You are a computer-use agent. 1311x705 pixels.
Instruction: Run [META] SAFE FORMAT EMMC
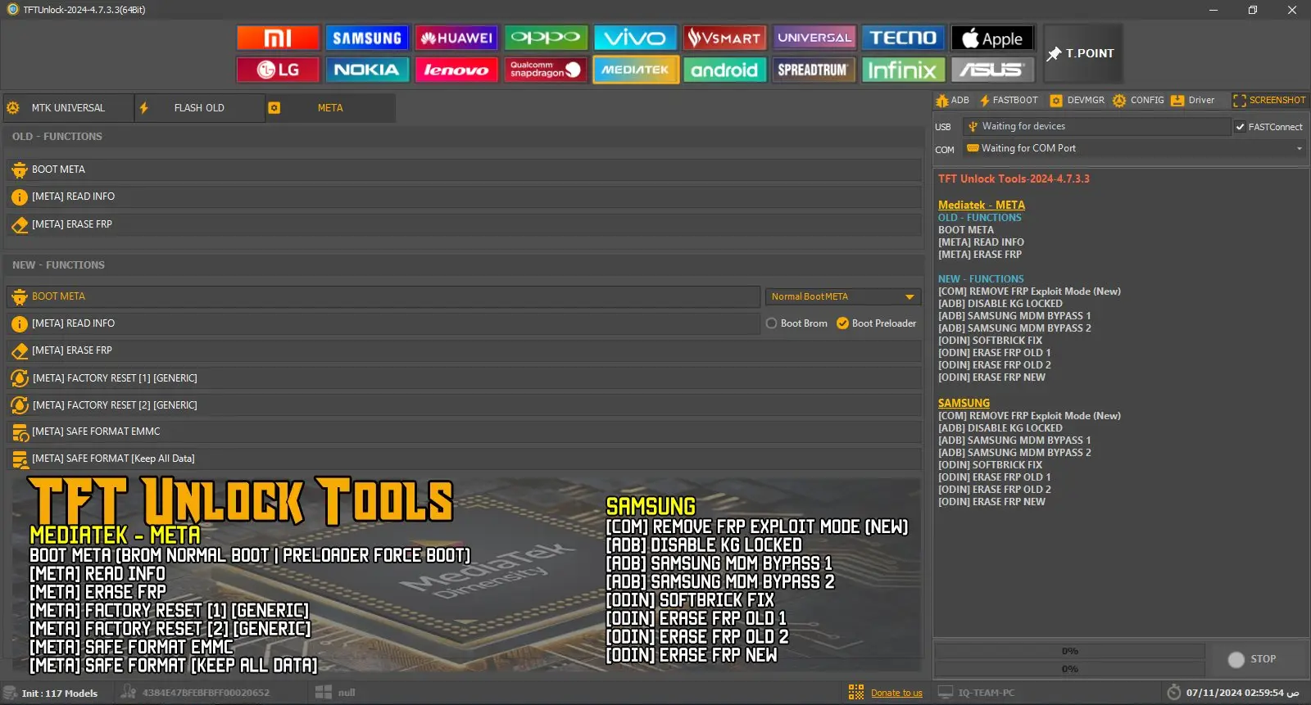click(x=464, y=432)
